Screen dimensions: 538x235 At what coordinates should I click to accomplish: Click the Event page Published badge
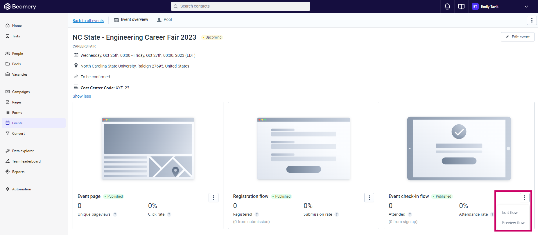tap(114, 196)
